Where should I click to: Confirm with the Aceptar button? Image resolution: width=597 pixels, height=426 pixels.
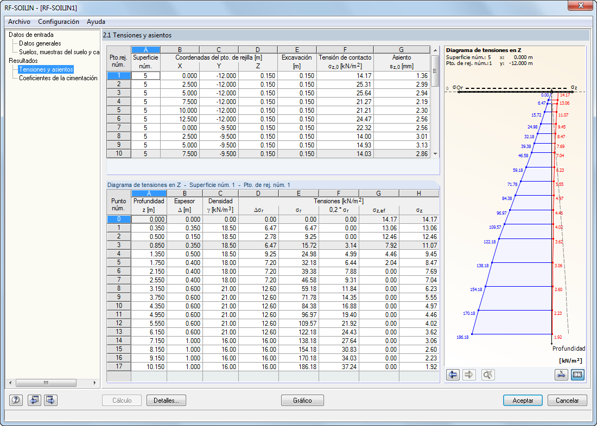[522, 401]
